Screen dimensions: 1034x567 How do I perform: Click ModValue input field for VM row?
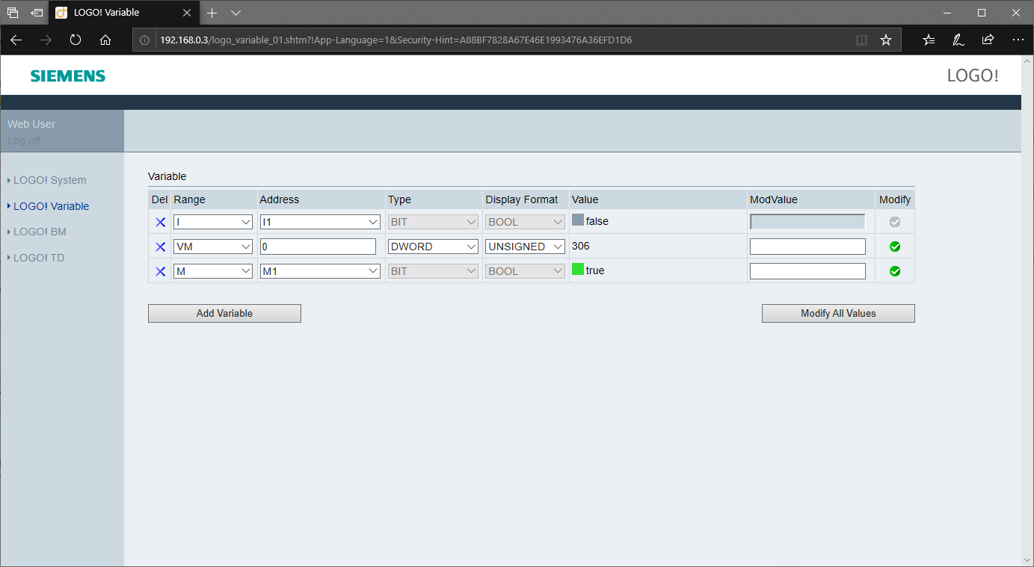(807, 247)
